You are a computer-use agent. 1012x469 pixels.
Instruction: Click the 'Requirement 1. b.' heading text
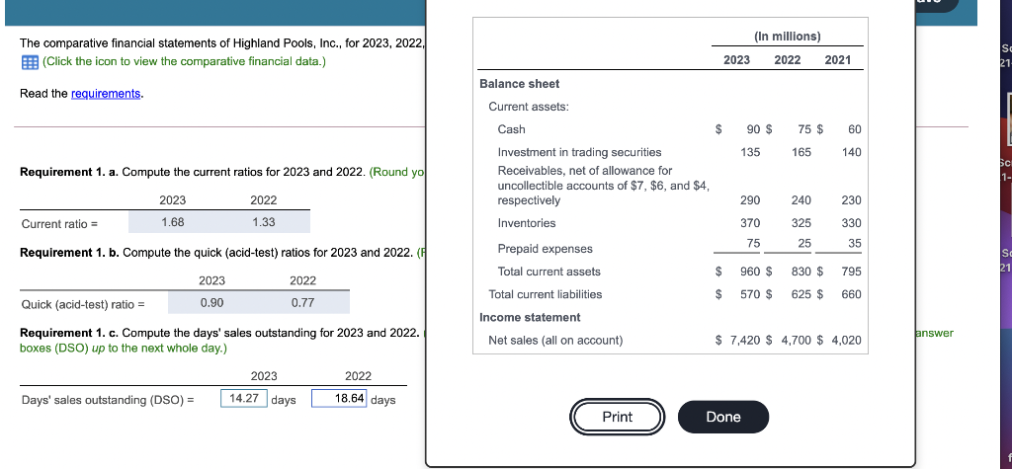click(70, 252)
